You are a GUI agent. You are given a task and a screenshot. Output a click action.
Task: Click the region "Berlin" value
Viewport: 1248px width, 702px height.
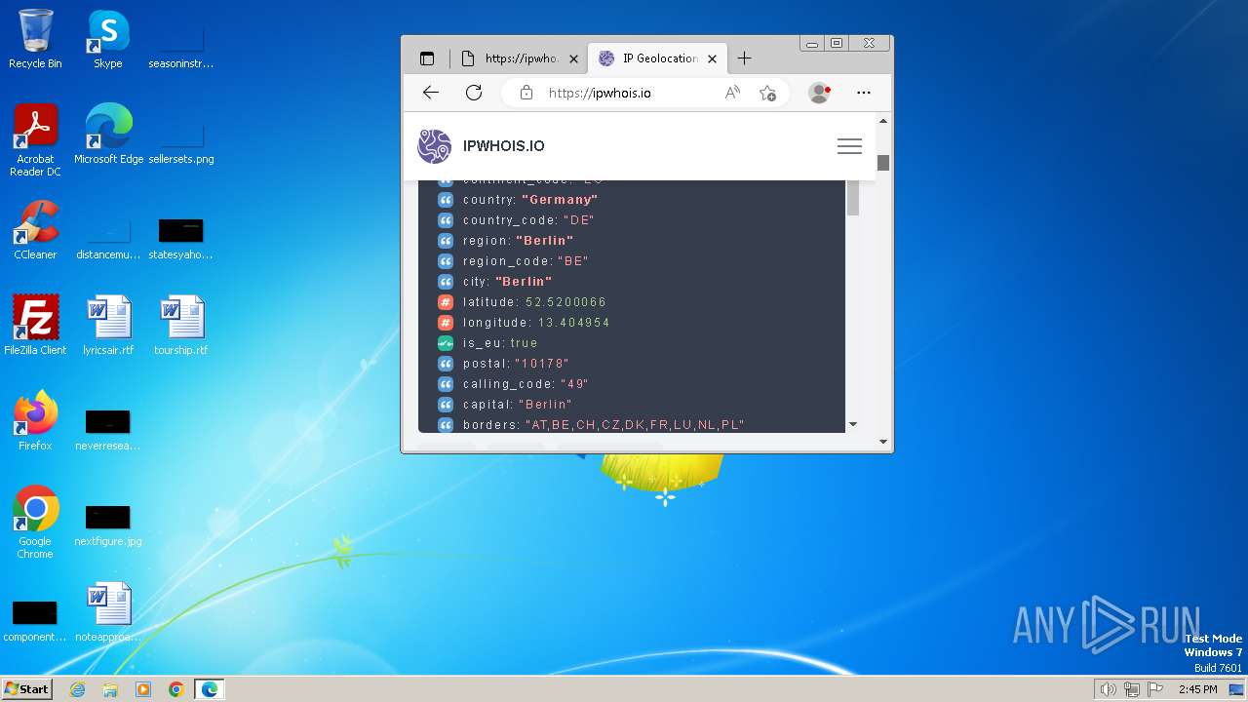[545, 241]
